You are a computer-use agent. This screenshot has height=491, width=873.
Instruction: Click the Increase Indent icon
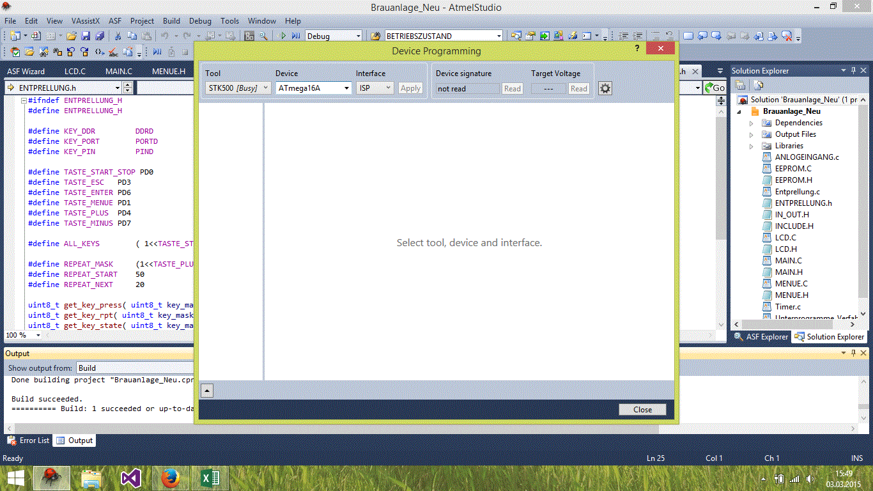tap(637, 36)
